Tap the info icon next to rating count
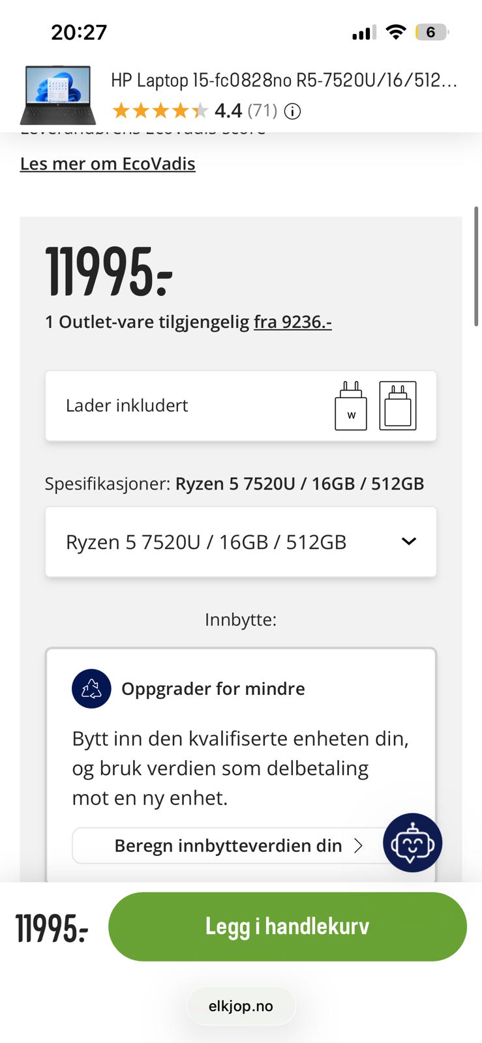This screenshot has width=482, height=1043. pyautogui.click(x=293, y=111)
